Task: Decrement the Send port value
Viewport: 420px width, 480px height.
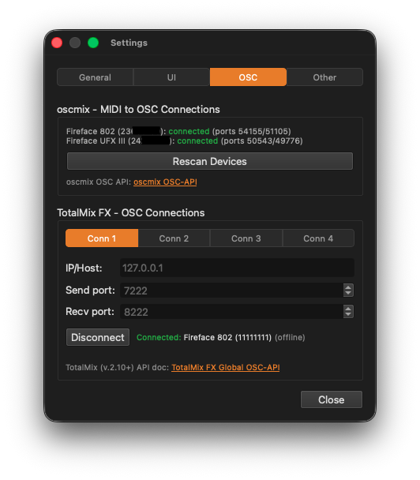Action: click(x=348, y=293)
